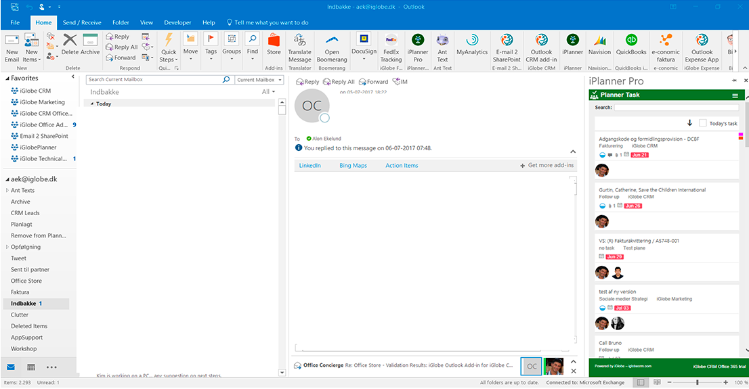Switch to the Send / Receive tab
Viewport: 749px width, 389px height.
82,22
